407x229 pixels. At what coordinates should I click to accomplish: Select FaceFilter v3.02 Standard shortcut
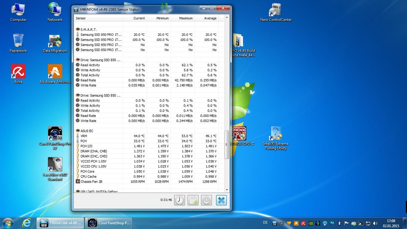(x=55, y=169)
